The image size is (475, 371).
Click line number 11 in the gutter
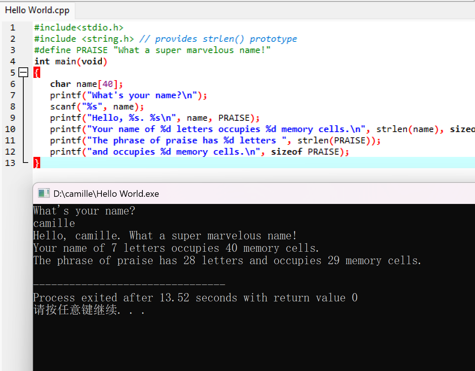(x=10, y=140)
